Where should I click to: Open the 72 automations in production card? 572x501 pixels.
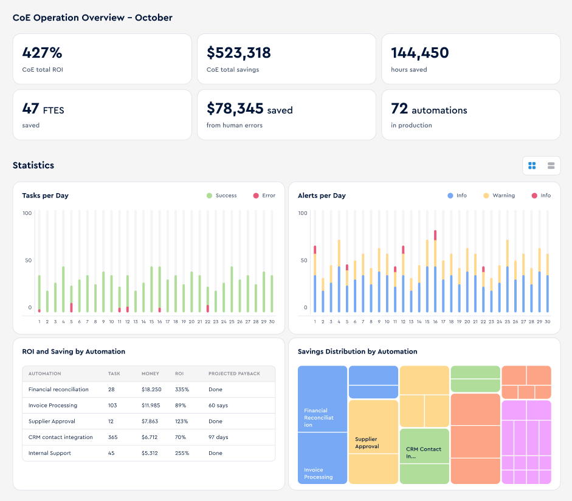click(x=471, y=115)
